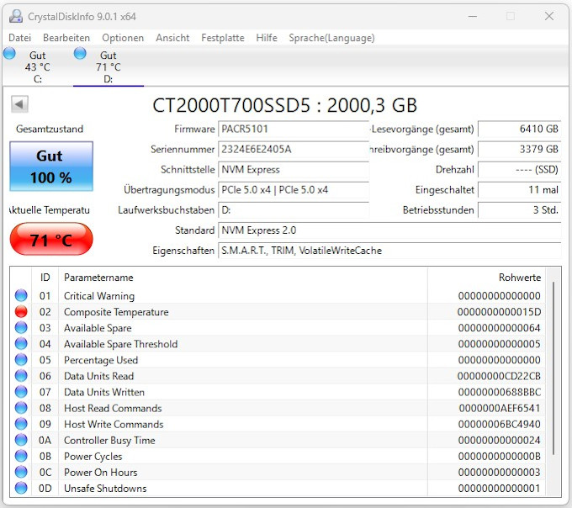Open the Ansicht menu
The image size is (572, 508).
(x=172, y=38)
